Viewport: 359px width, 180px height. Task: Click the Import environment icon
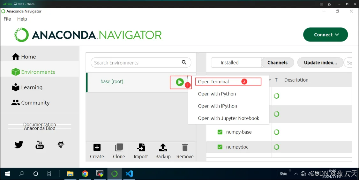click(141, 147)
